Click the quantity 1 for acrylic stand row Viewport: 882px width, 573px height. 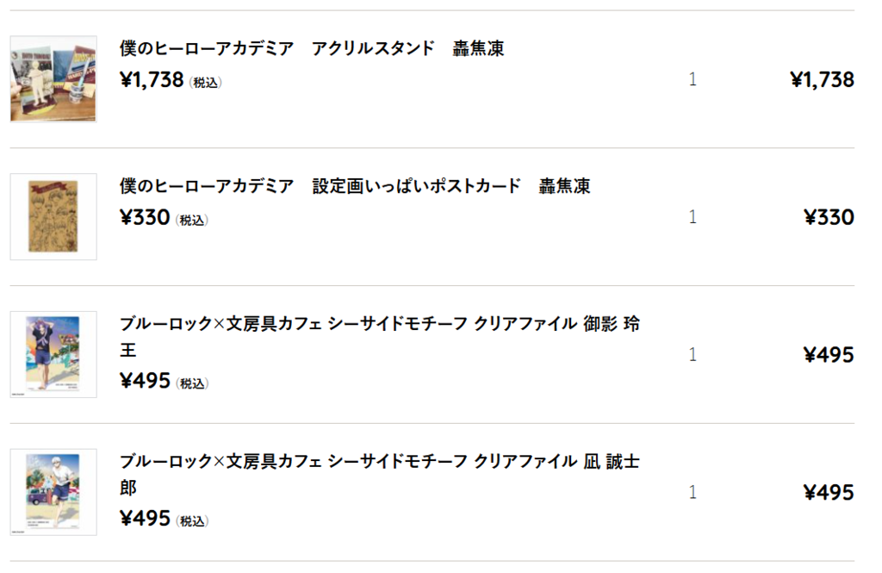[693, 79]
